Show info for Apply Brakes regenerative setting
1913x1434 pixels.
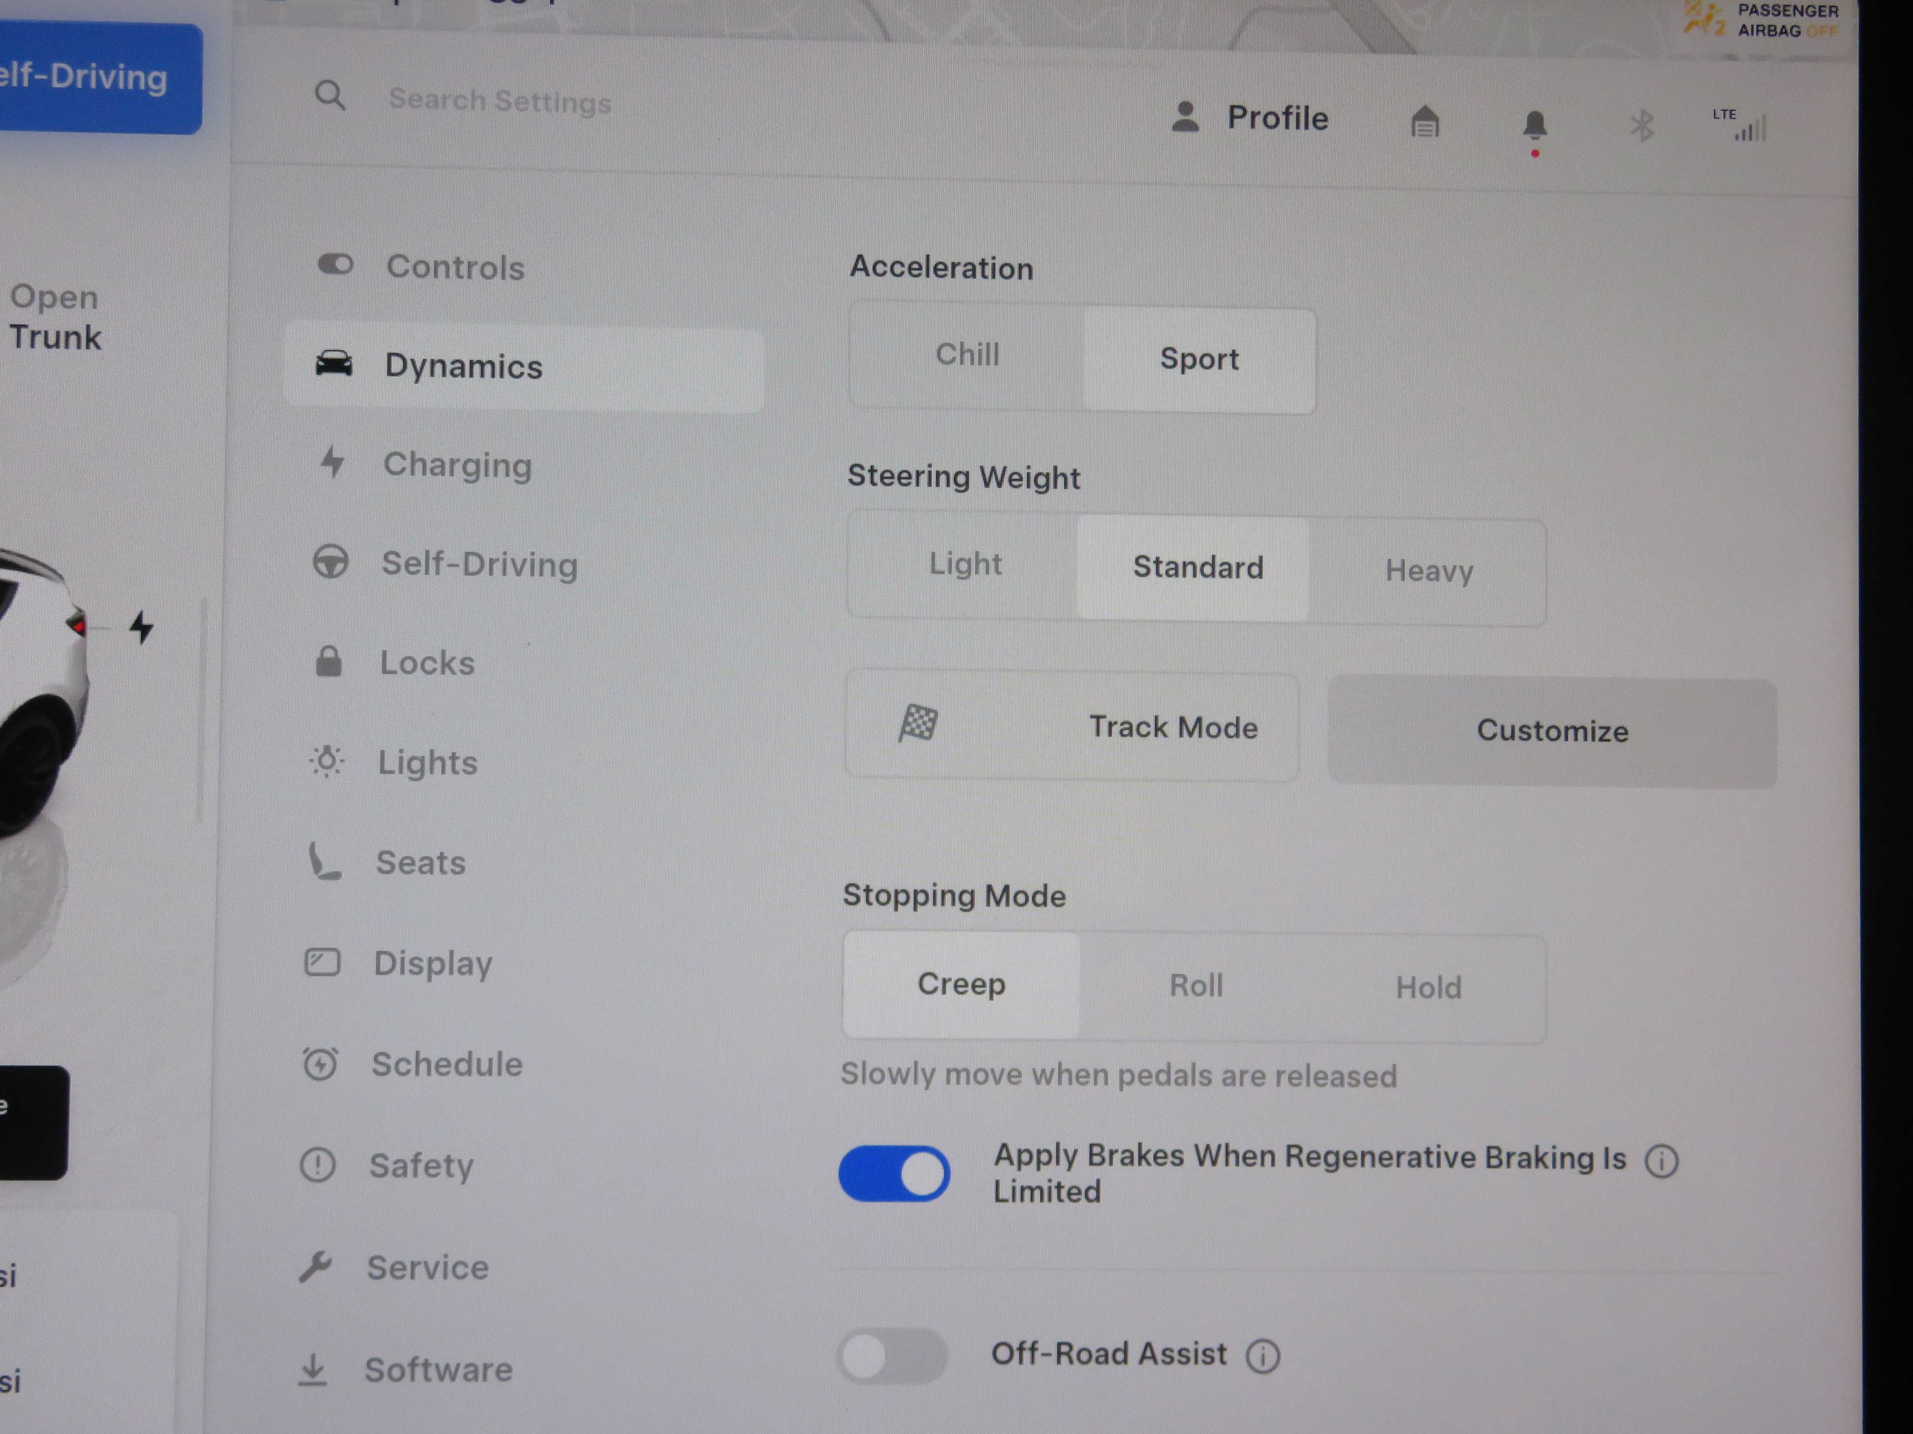click(x=1661, y=1161)
